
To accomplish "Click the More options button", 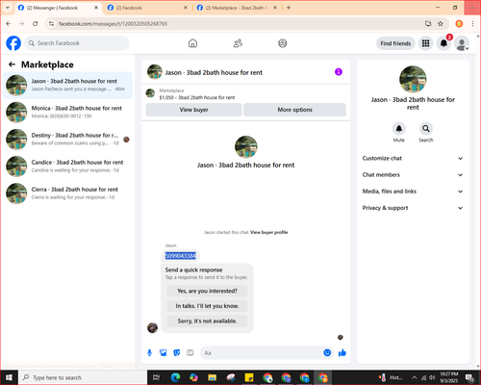I will (x=294, y=110).
